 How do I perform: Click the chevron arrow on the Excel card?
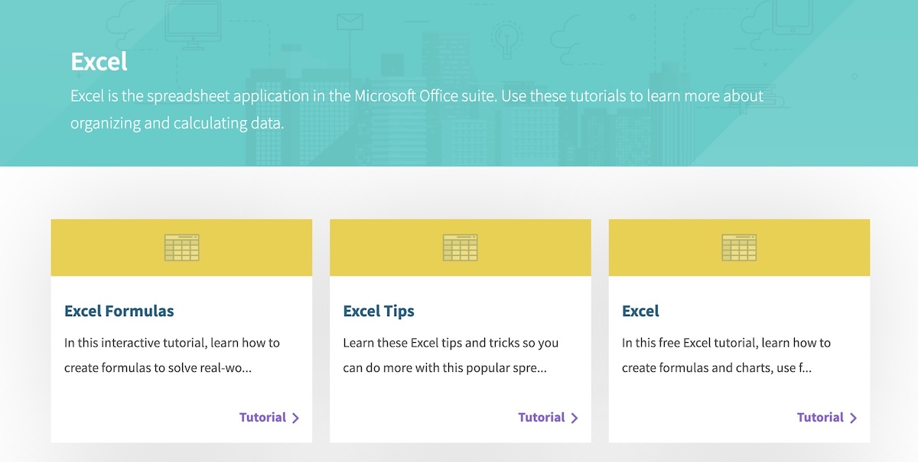coord(853,418)
